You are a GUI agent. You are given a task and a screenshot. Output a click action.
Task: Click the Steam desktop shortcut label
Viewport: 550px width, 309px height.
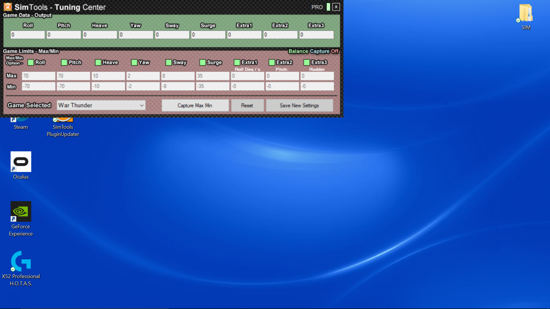[x=21, y=127]
